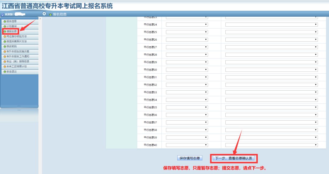Click 安全退出 to log out
Image resolution: width=329 pixels, height=174 pixels.
point(19,72)
